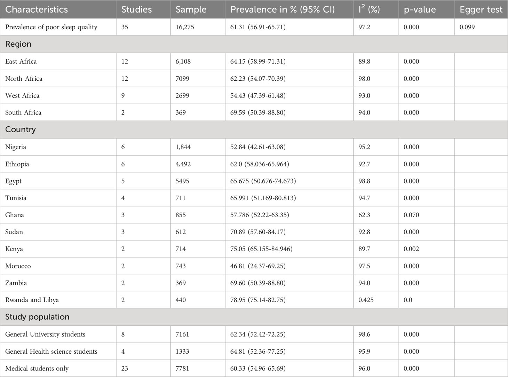Viewport: 508px width, 377px height.
Task: Click sample value 7161
Action: (x=182, y=335)
